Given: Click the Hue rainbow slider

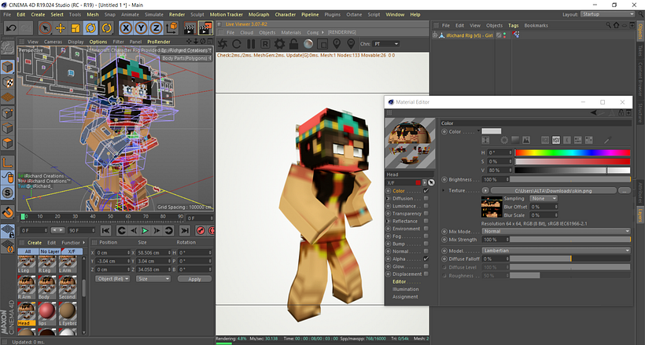Looking at the screenshot, I should [572, 152].
